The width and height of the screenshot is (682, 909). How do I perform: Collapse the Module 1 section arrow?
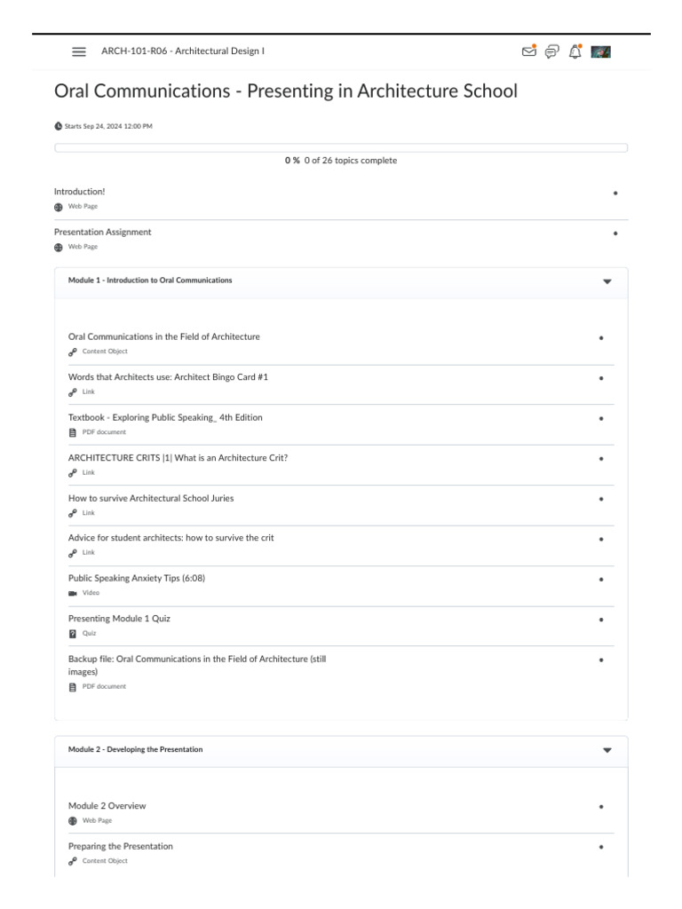tap(607, 281)
